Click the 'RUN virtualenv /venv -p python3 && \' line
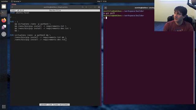The height and width of the screenshot is (110, 196). [30, 35]
